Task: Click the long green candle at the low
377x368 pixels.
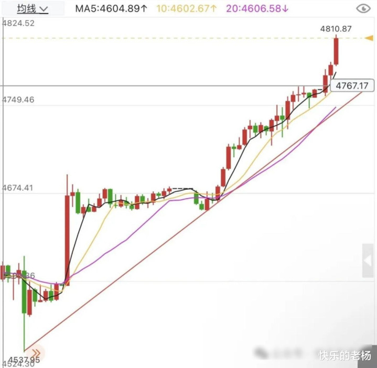Action: 24,292
